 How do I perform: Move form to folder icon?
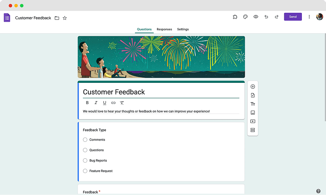pyautogui.click(x=57, y=18)
